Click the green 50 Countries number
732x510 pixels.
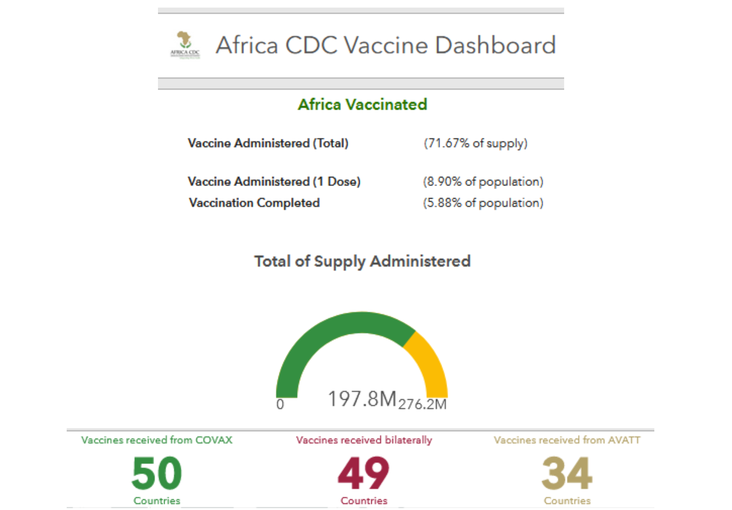(156, 473)
